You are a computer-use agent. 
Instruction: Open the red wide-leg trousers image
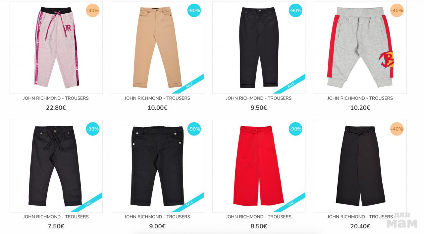(x=259, y=166)
